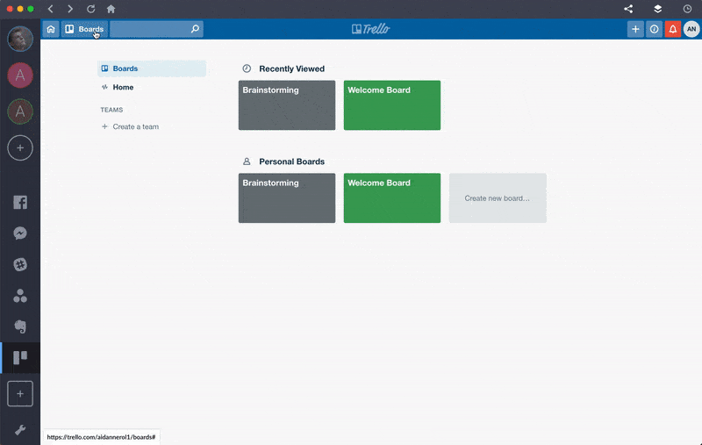The image size is (702, 445).
Task: Click the home icon in title bar
Action: pyautogui.click(x=111, y=9)
